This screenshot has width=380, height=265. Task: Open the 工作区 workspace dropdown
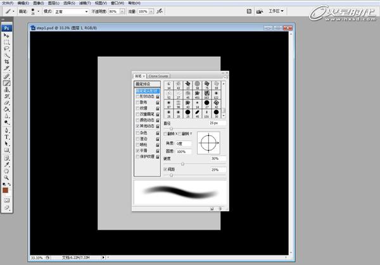276,11
